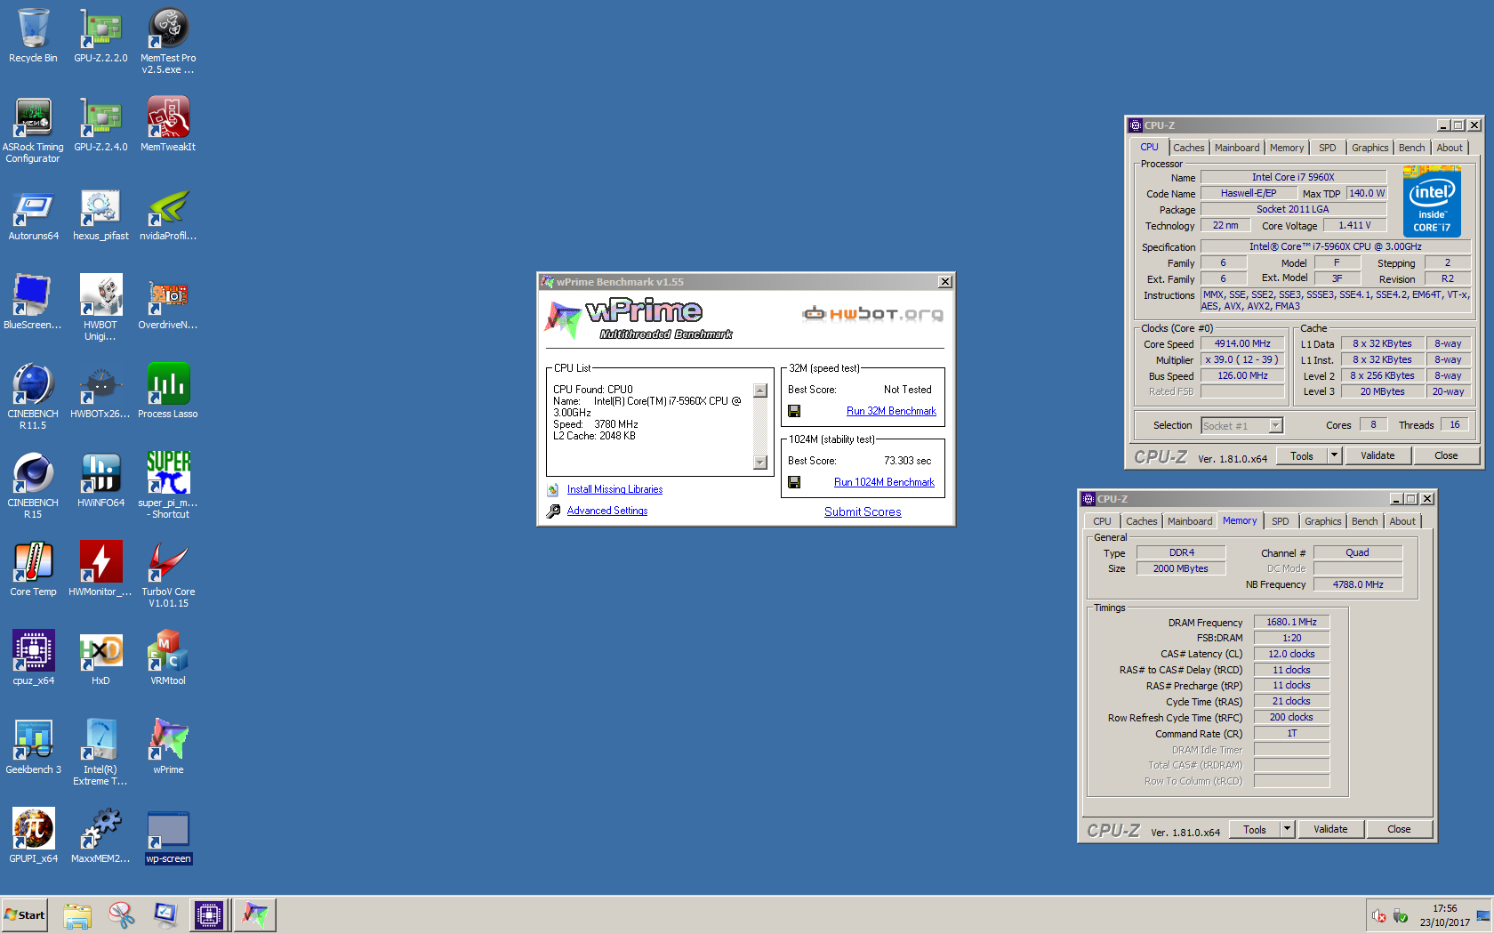Open Windows Explorer from taskbar
Viewport: 1494px width, 934px height.
(77, 915)
